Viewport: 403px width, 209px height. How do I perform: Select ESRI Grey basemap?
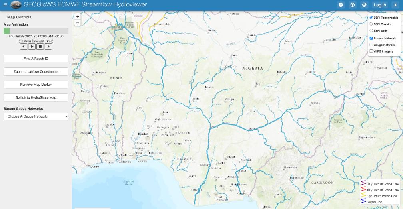(x=371, y=30)
